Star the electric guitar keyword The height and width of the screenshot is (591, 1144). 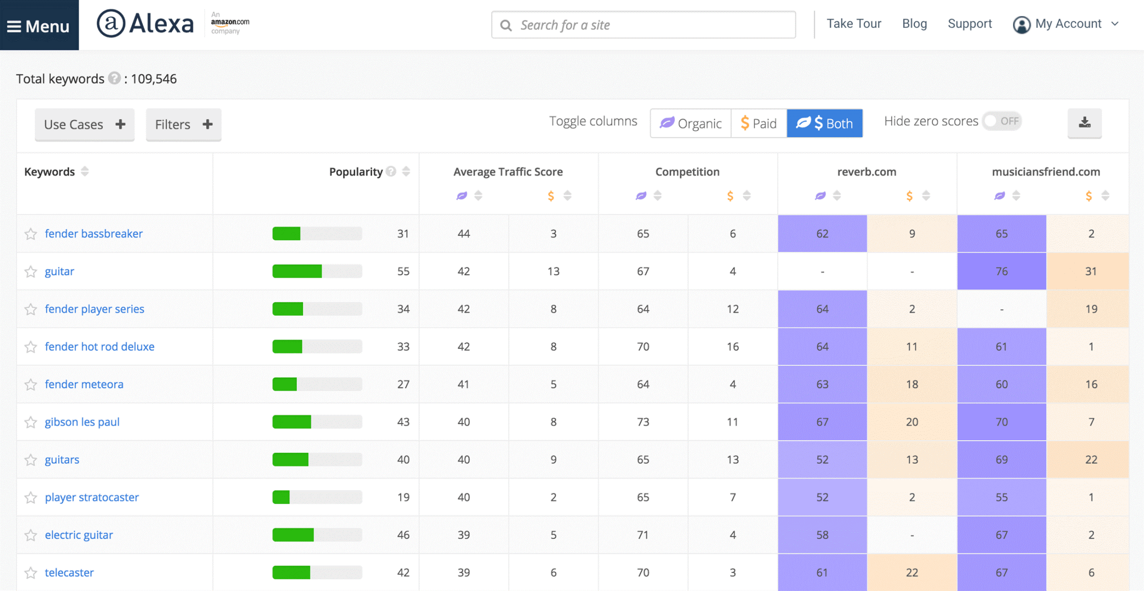click(31, 535)
